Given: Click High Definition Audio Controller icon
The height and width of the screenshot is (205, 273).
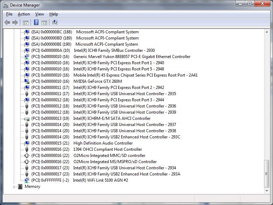Looking at the screenshot, I should (27, 143).
